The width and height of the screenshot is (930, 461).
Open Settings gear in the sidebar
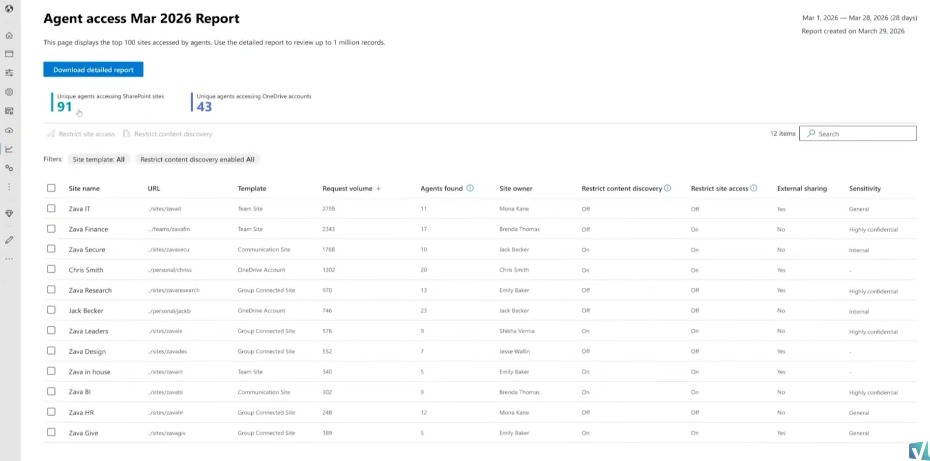[x=9, y=92]
